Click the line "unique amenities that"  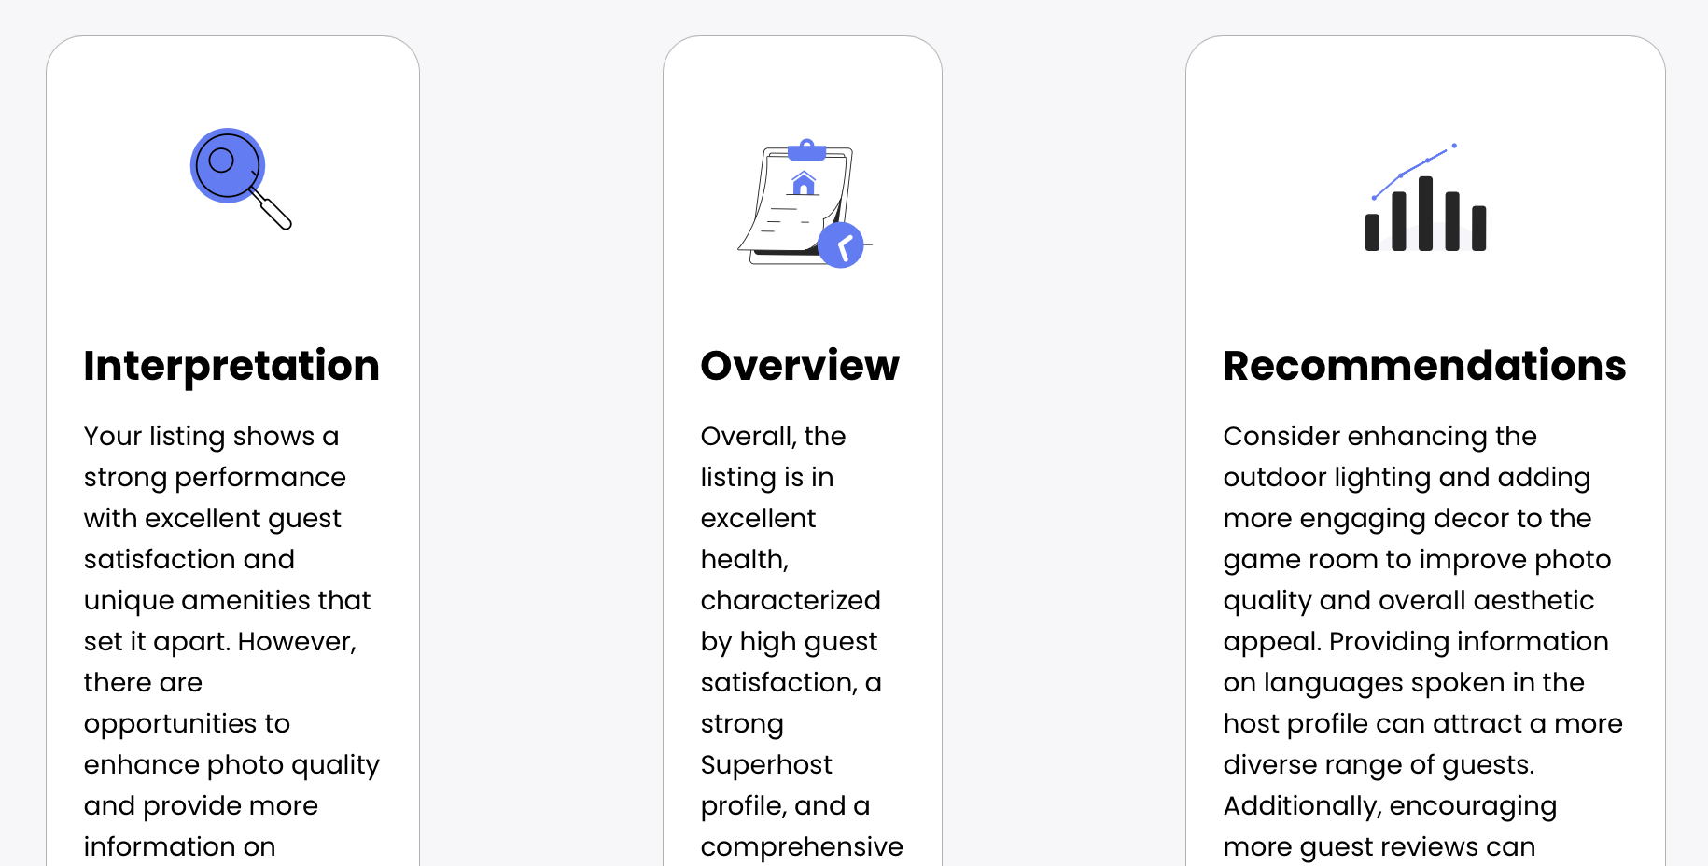[227, 601]
